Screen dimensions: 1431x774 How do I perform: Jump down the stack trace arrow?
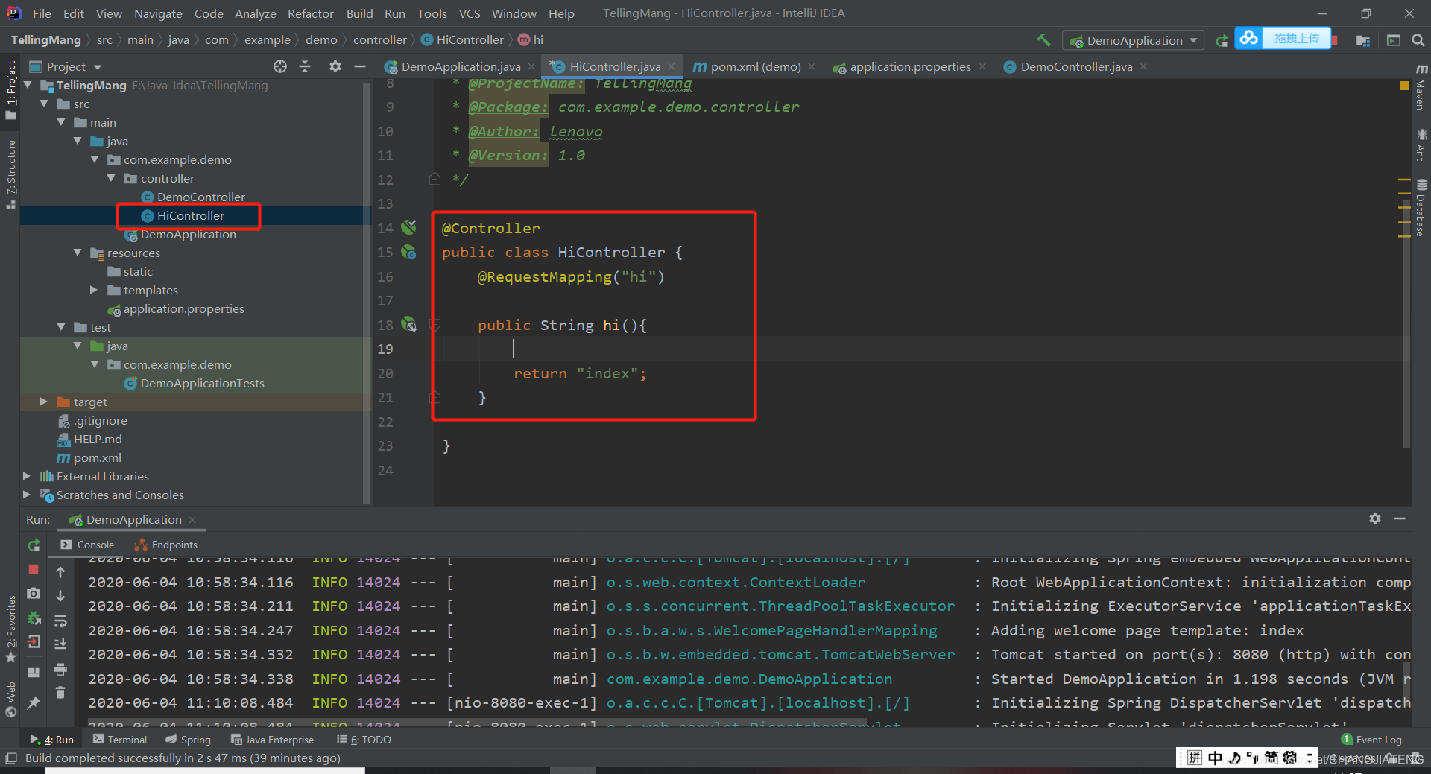coord(60,596)
